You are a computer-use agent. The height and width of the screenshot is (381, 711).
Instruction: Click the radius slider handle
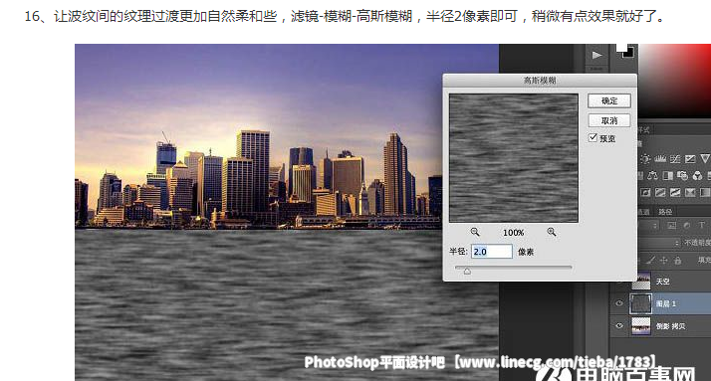(467, 271)
